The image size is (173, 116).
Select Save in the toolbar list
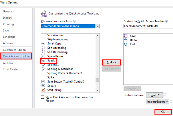point(133,36)
